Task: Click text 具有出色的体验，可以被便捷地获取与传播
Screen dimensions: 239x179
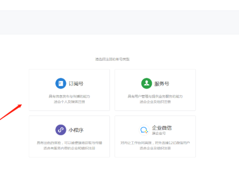Action: pyautogui.click(x=70, y=143)
